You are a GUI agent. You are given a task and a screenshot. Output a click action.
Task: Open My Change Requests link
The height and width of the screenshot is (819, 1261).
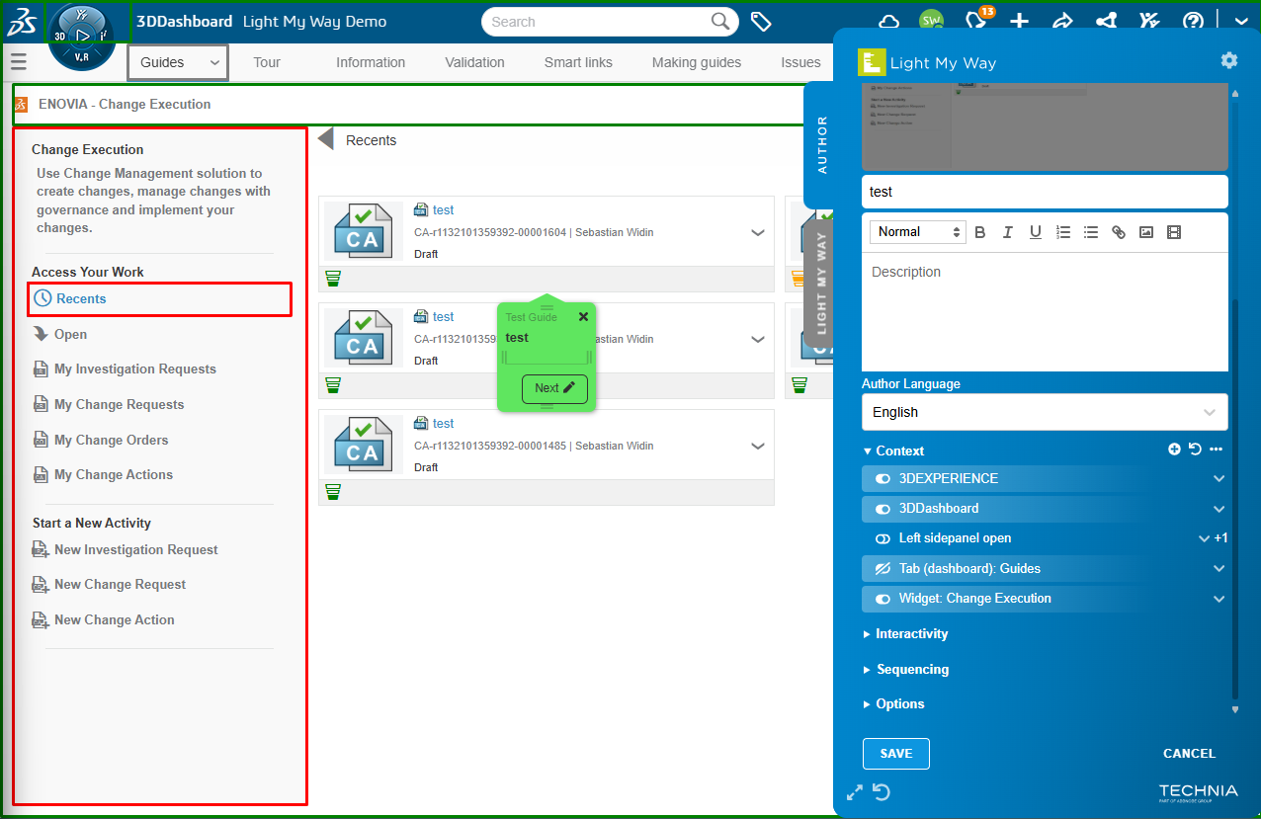click(120, 404)
